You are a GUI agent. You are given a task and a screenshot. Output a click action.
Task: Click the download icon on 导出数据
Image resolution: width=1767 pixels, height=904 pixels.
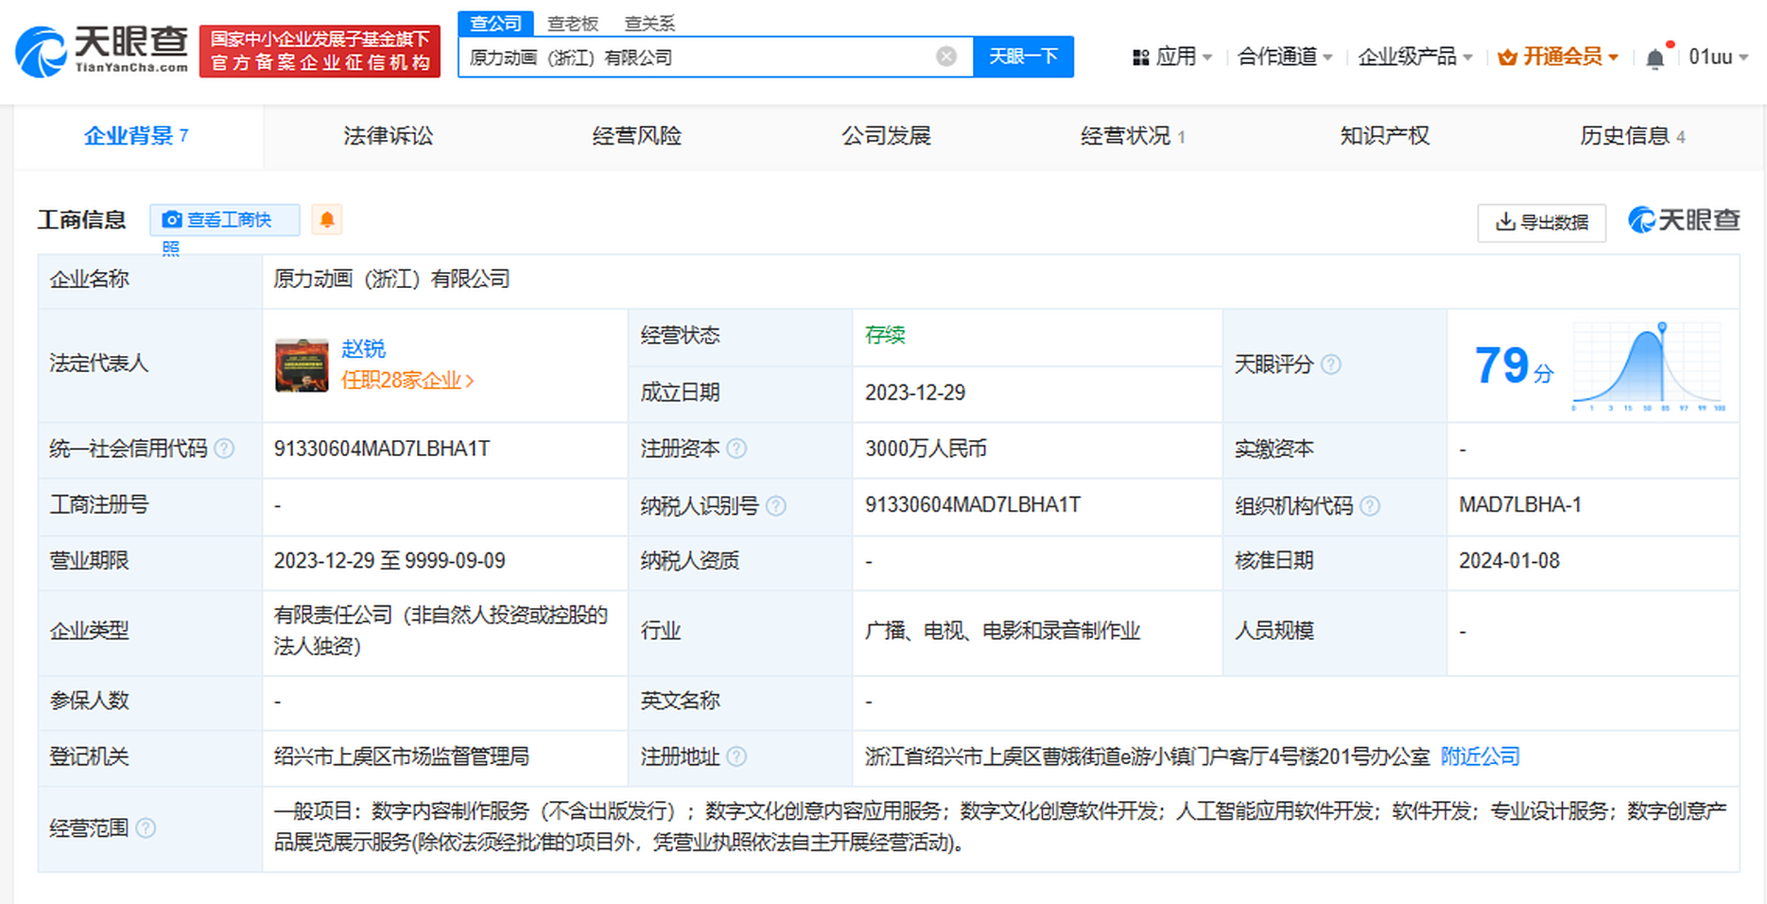click(1504, 222)
